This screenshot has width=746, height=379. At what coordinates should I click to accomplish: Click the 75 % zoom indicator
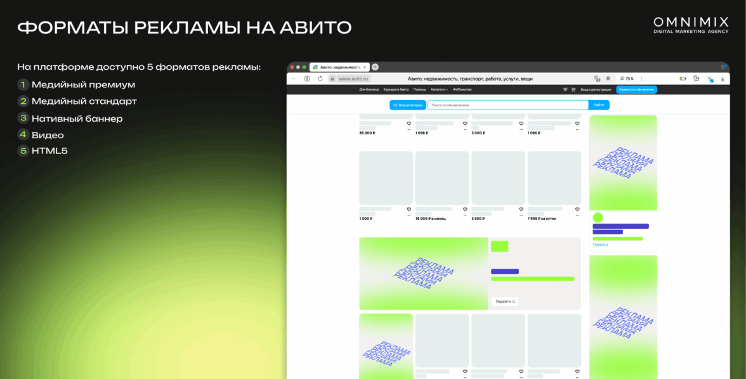coord(627,79)
